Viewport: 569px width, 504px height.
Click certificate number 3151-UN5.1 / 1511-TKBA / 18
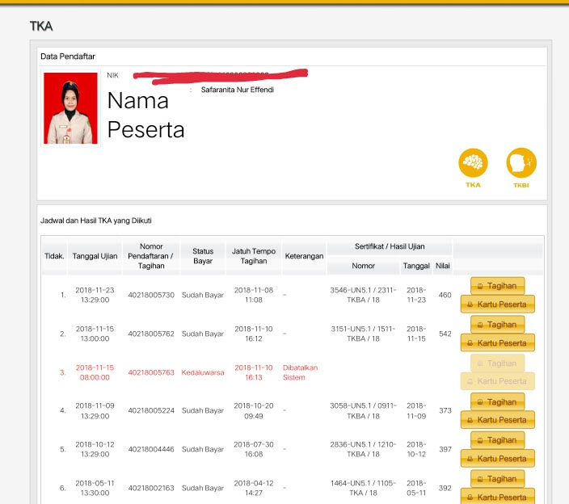(x=363, y=334)
